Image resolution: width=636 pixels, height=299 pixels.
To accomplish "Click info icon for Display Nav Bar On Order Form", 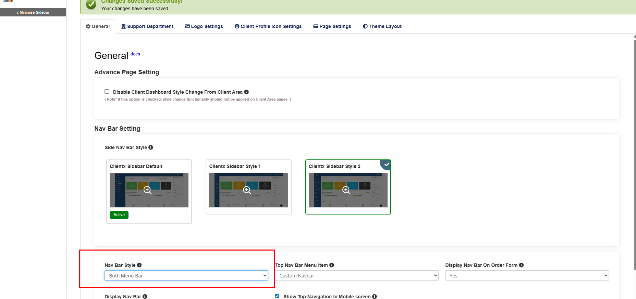I will coord(521,265).
